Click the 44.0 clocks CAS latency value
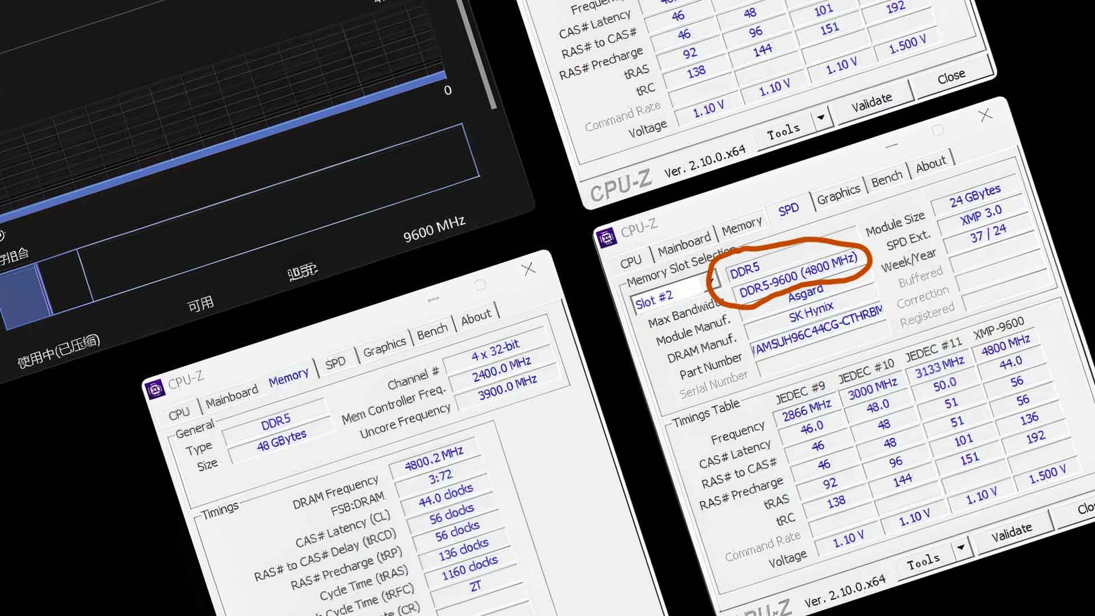Viewport: 1095px width, 616px height. 445,495
